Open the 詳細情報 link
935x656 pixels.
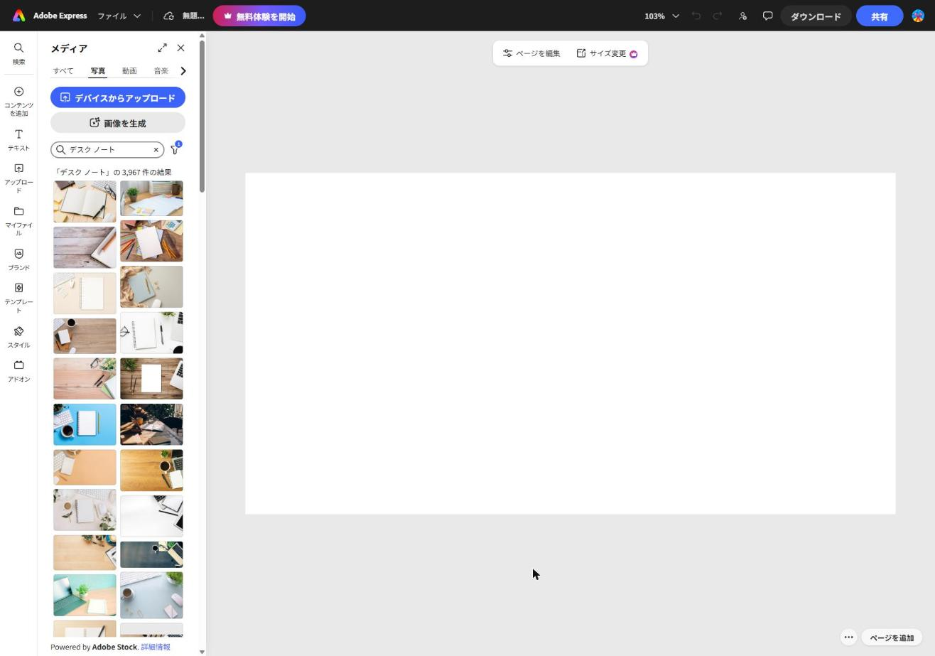pyautogui.click(x=156, y=647)
